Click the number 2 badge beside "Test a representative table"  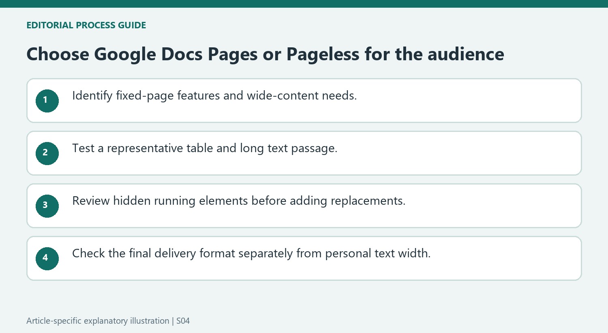tap(47, 153)
